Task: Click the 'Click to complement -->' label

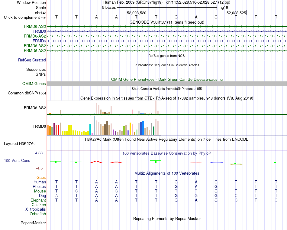Action: point(25,18)
